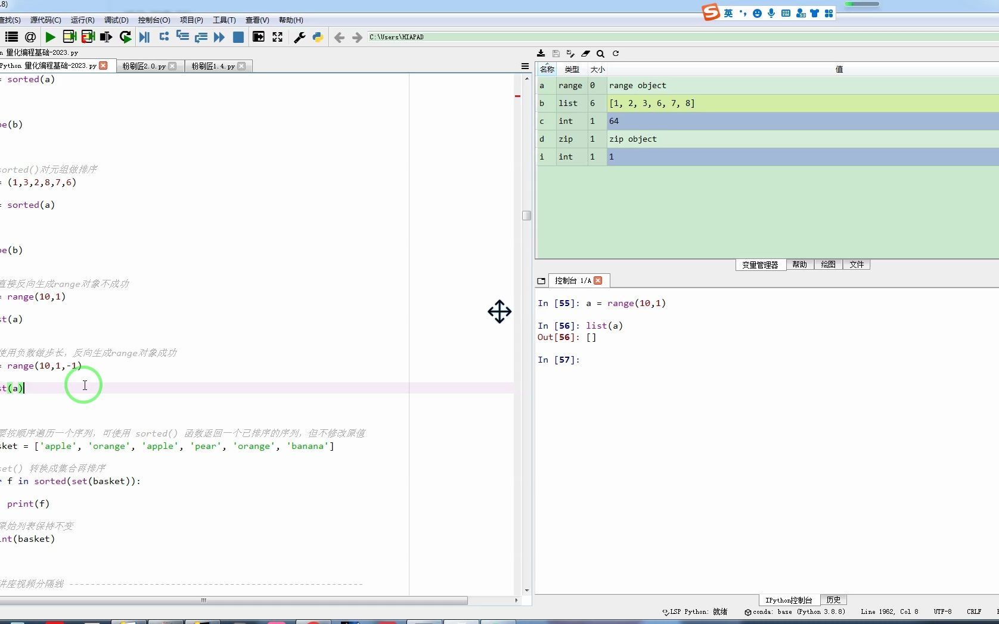
Task: Select the IPython控制台 tab
Action: pyautogui.click(x=789, y=600)
